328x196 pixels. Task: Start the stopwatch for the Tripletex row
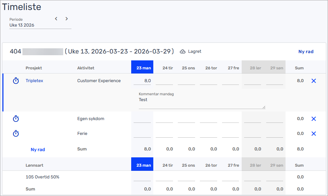coord(16,81)
